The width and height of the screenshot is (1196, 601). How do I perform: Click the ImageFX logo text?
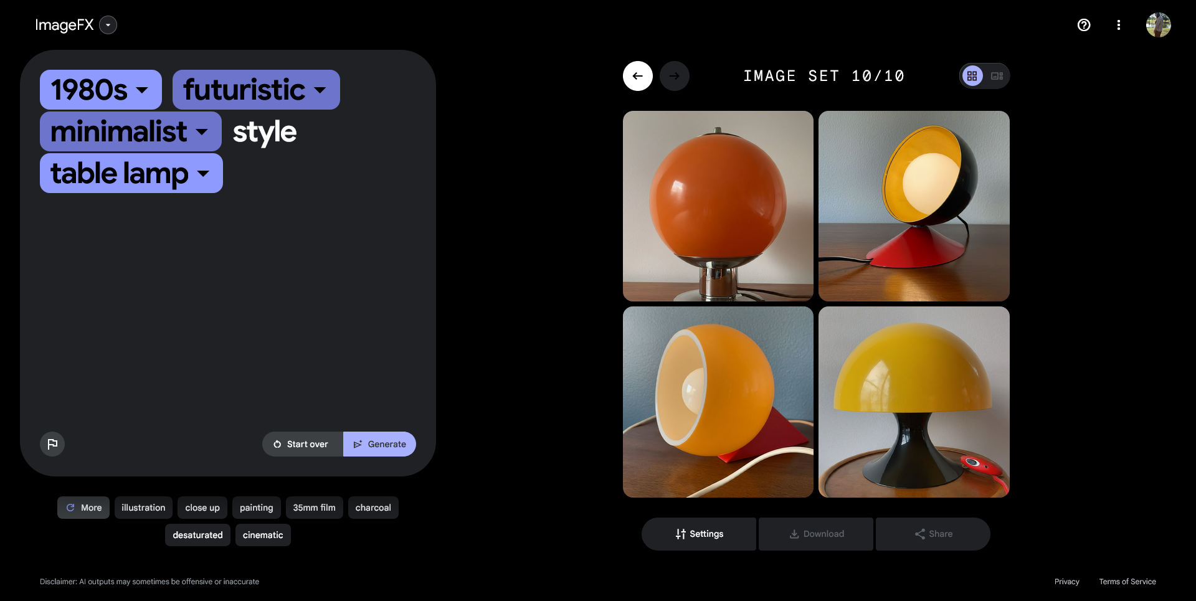pos(64,25)
